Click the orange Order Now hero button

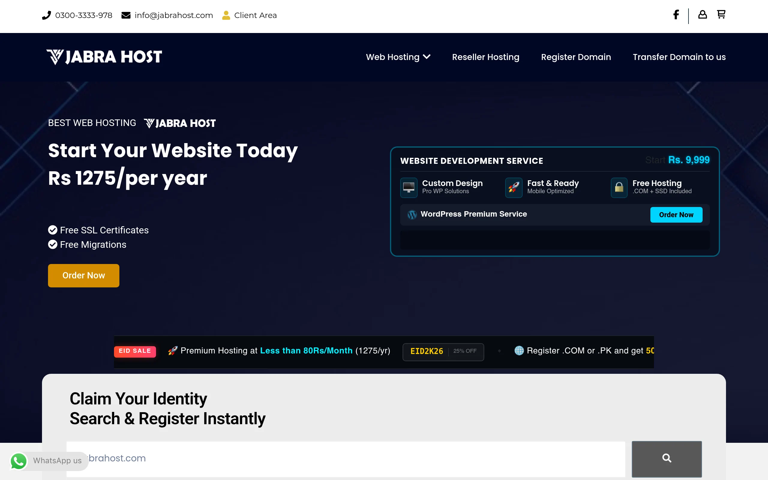83,276
